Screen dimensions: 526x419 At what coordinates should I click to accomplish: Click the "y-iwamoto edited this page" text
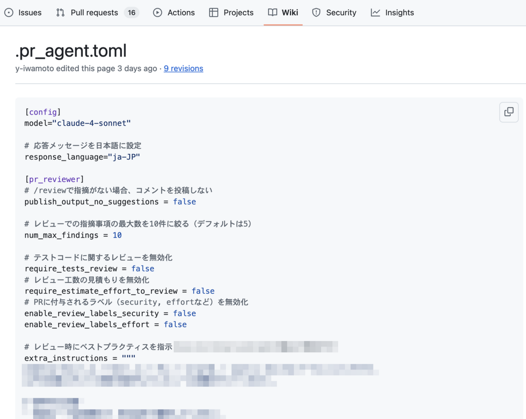[65, 68]
